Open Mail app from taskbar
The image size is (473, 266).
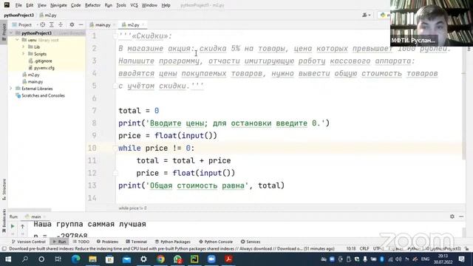point(126,259)
